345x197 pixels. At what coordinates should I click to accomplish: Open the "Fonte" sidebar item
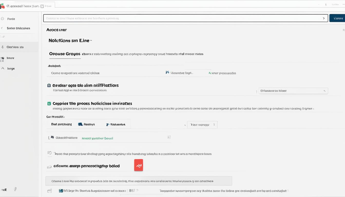click(x=11, y=19)
